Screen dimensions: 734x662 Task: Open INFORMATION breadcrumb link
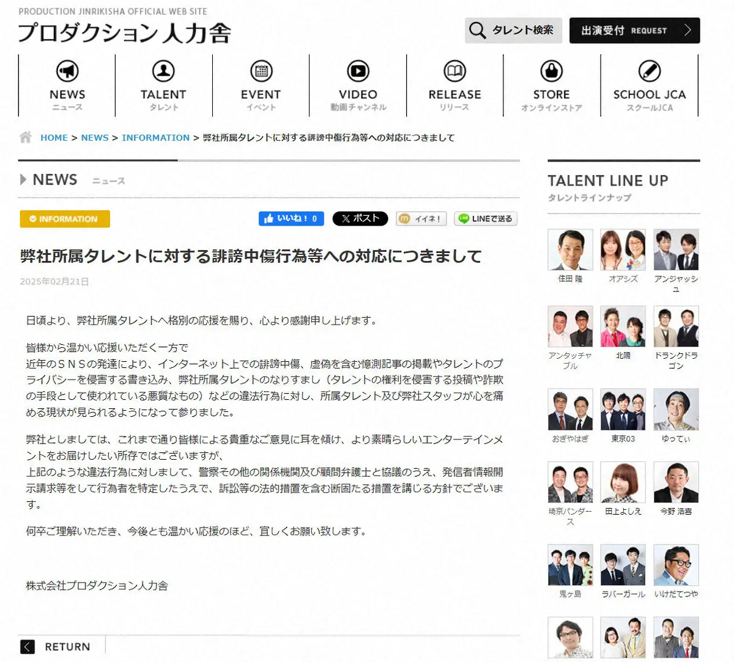pyautogui.click(x=155, y=138)
